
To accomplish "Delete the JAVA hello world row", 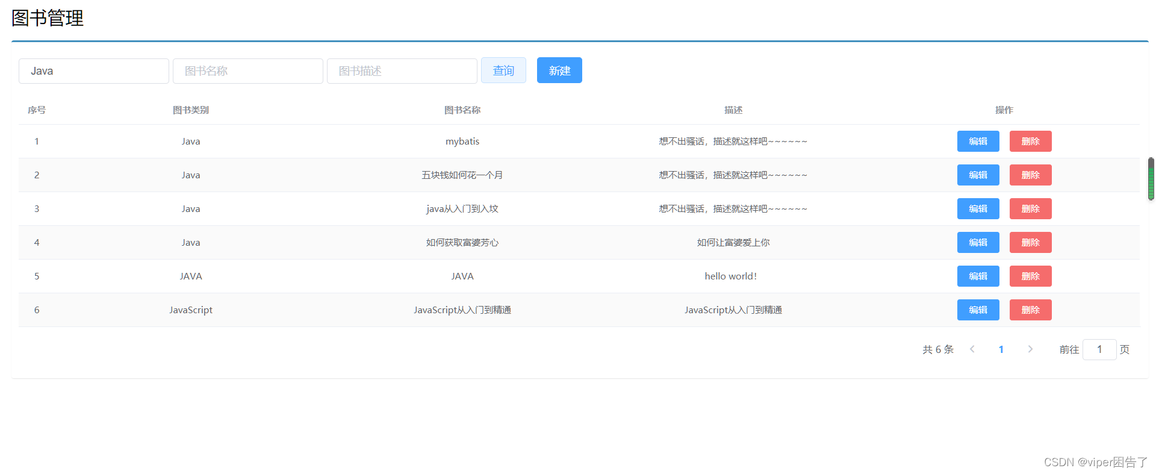I will pyautogui.click(x=1031, y=276).
